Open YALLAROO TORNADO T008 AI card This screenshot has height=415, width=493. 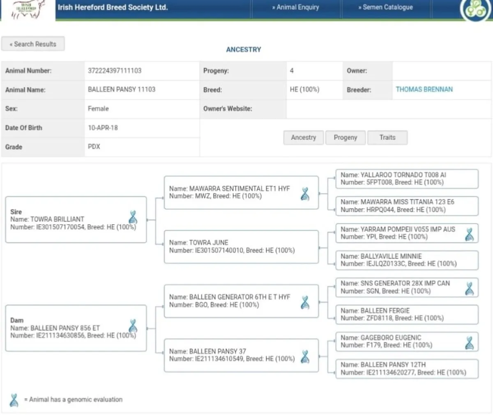click(407, 179)
